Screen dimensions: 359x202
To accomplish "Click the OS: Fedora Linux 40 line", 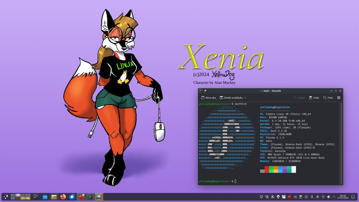I will (x=285, y=114).
